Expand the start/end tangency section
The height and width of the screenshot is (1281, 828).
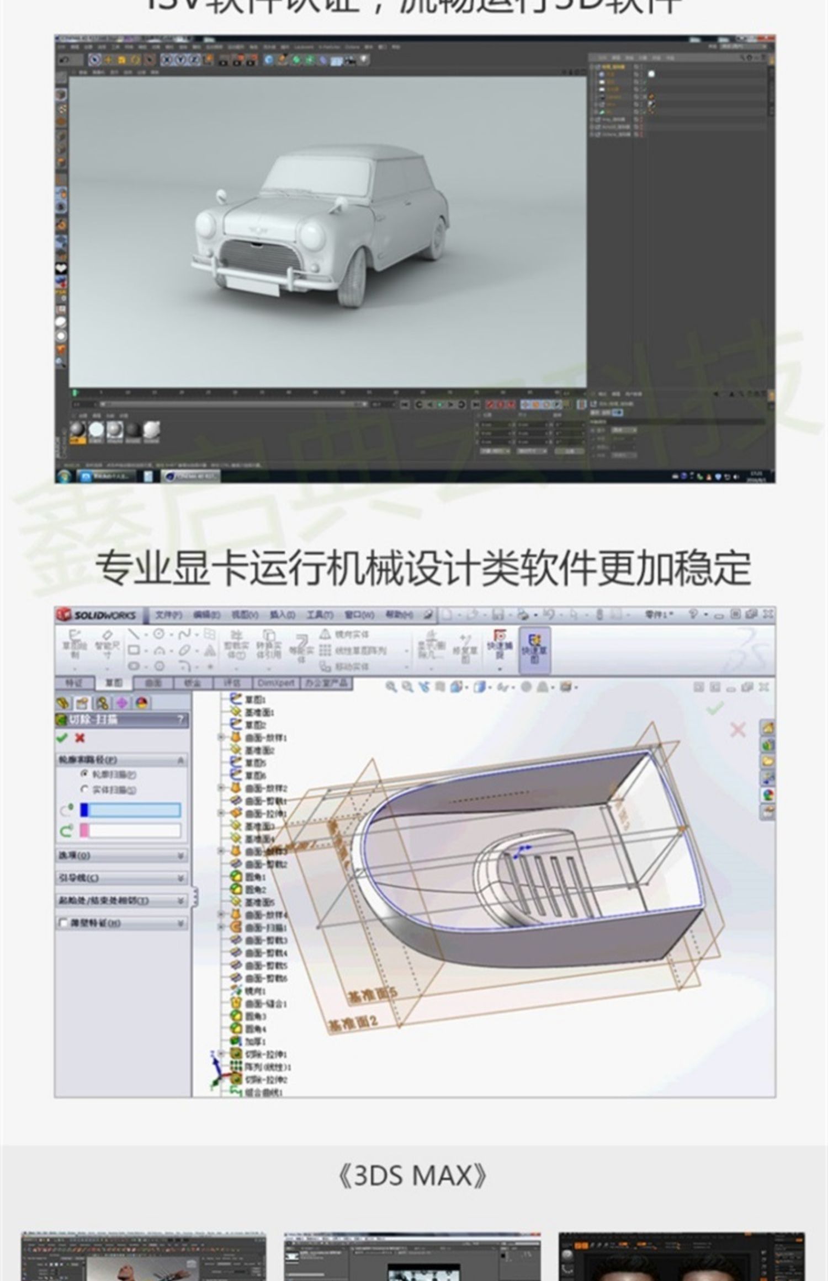click(x=121, y=901)
